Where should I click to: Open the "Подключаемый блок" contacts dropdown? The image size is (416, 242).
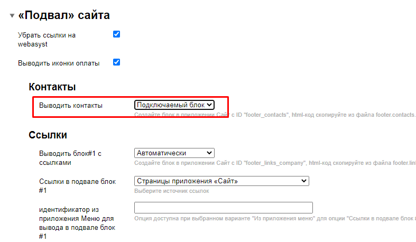(174, 105)
